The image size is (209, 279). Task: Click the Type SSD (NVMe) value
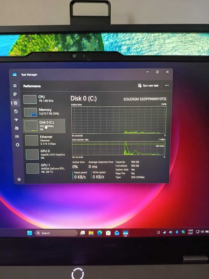(x=138, y=177)
